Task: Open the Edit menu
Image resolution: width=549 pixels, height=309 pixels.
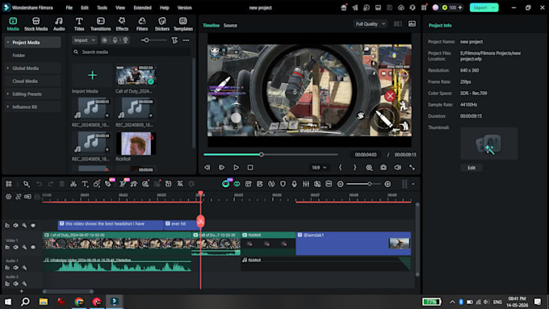Action: 85,8
